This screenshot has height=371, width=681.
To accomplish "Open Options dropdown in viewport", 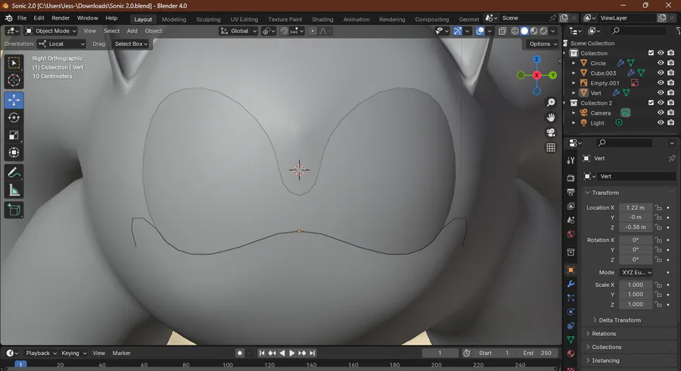I will [543, 44].
